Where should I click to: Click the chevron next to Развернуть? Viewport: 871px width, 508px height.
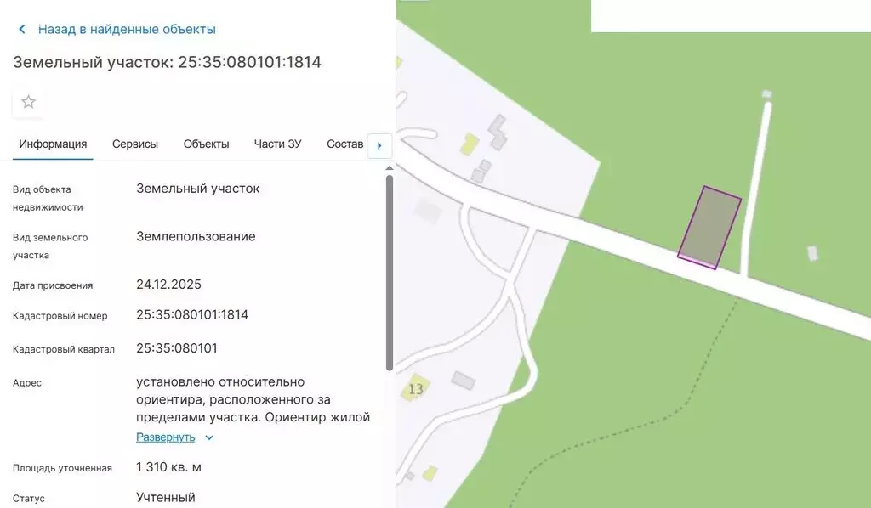207,437
